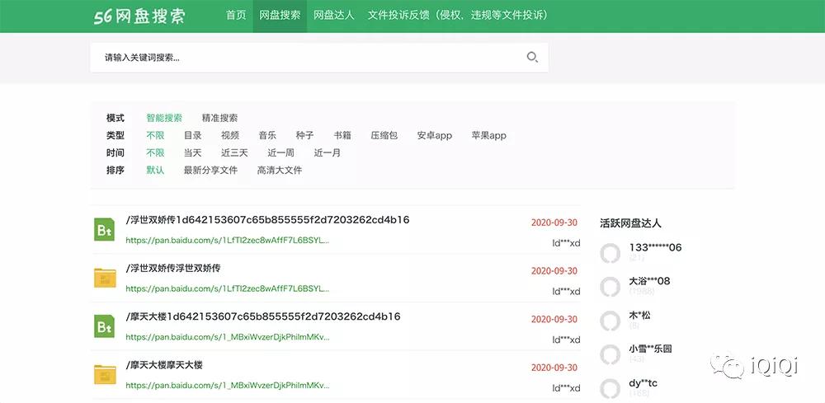Click the 56网盘搜索 site logo

point(139,16)
